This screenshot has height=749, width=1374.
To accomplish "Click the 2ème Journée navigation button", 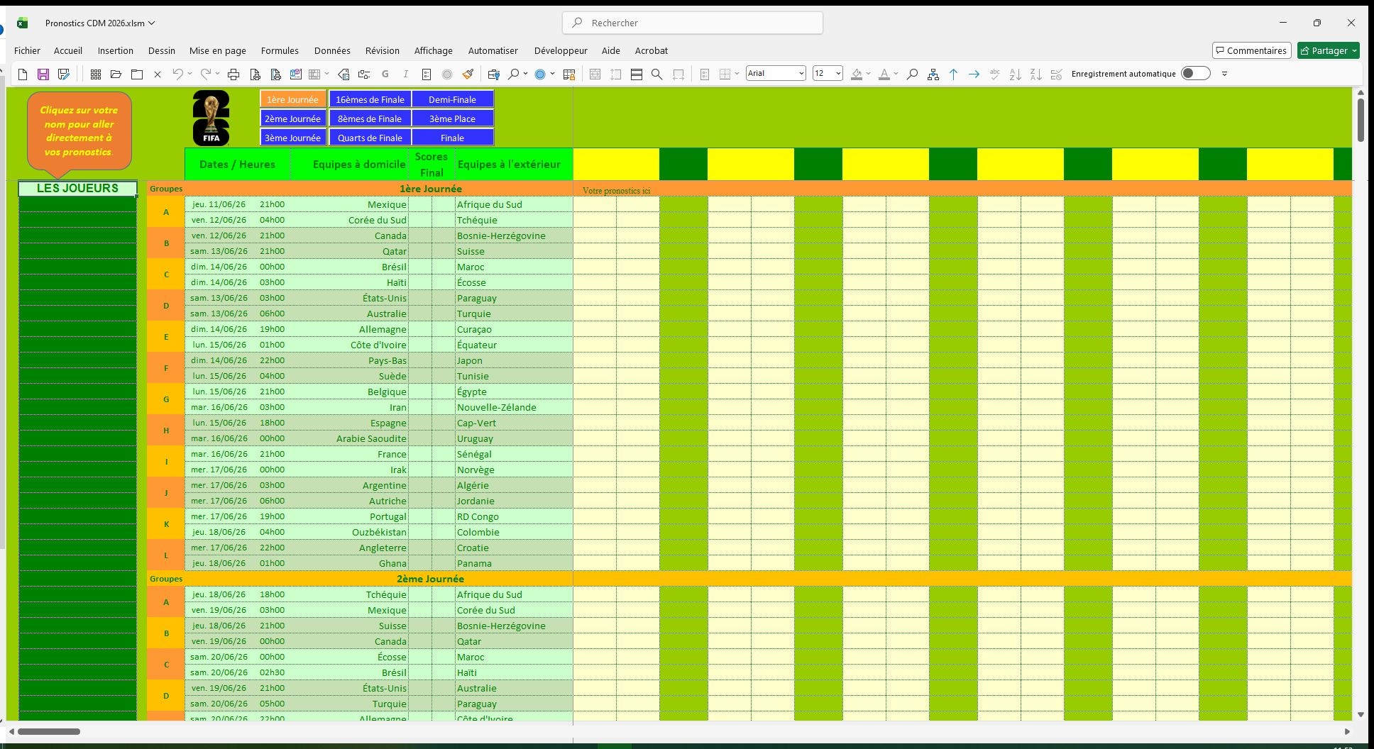I will coord(292,118).
